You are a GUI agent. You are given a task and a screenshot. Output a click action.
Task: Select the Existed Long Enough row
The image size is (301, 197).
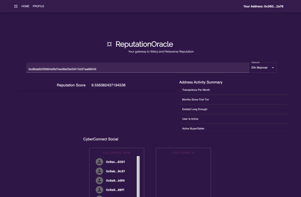pos(233,109)
